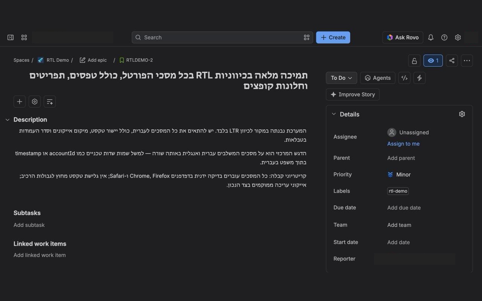482x301 pixels.
Task: Click Add due date field
Action: (404, 208)
